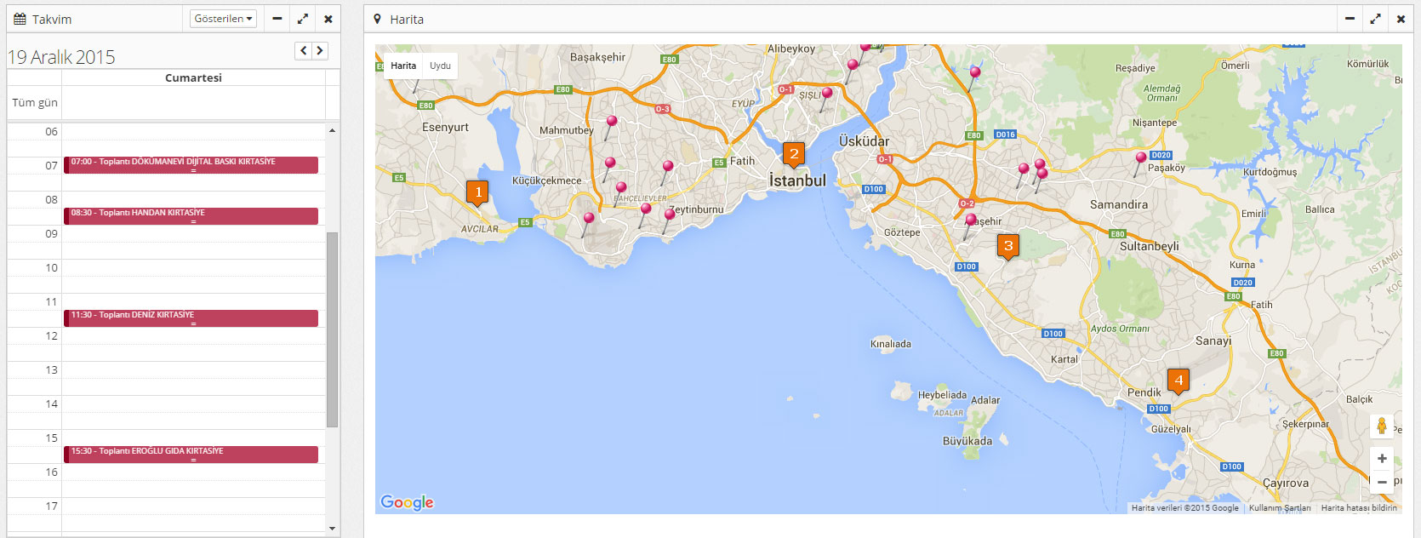1421x538 pixels.
Task: Click the 19 Aralık 2015 date heading
Action: (61, 57)
